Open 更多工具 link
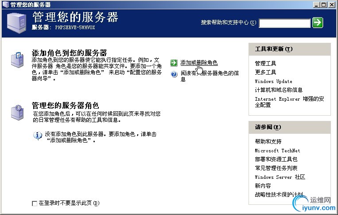This screenshot has height=215, width=338. coord(265,72)
